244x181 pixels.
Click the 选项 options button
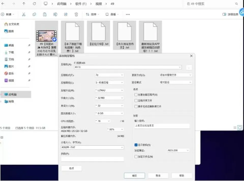click(71, 168)
